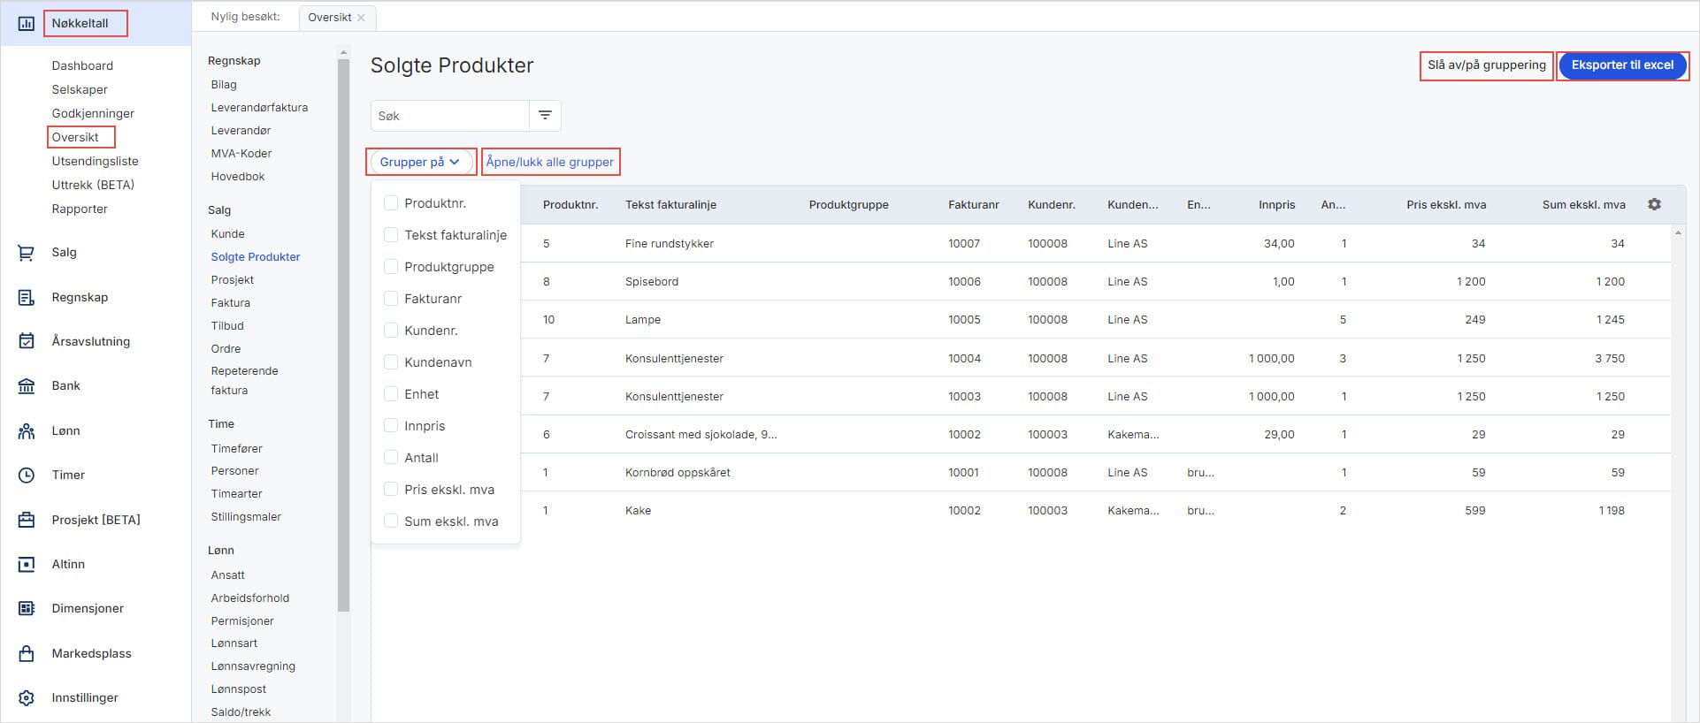Check the Produktgruppe grouping checkbox
This screenshot has height=723, width=1700.
391,267
